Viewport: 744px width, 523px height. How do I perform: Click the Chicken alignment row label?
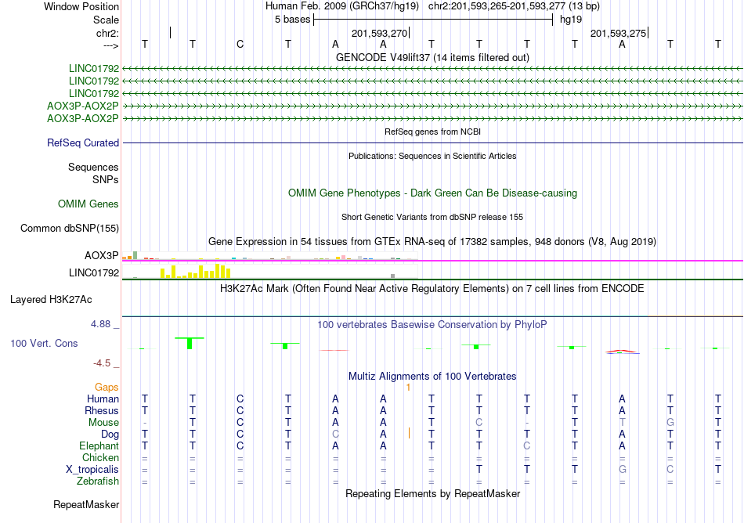click(x=100, y=457)
